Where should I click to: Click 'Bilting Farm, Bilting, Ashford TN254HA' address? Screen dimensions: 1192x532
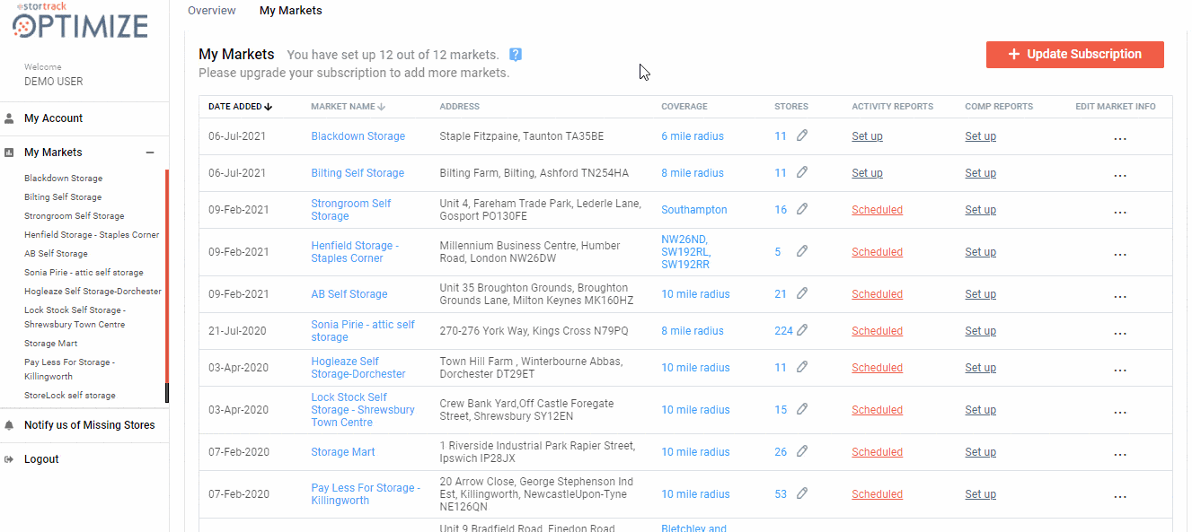coord(534,173)
